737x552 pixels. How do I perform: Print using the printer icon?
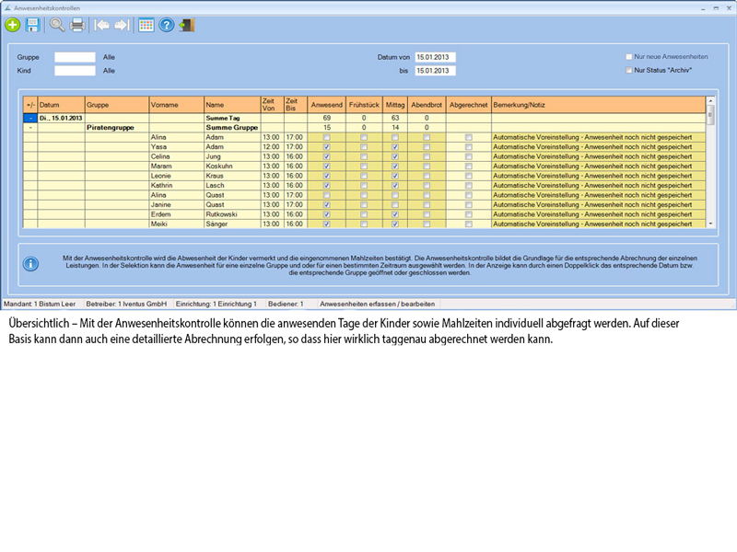[78, 25]
